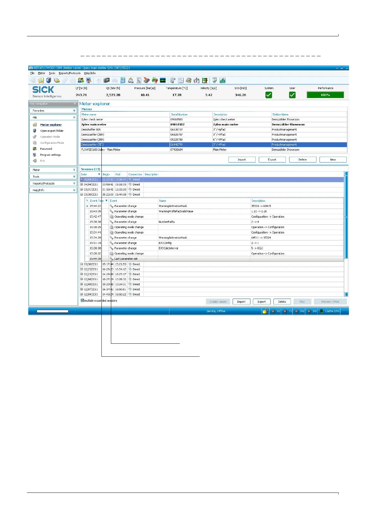376x532 pixels.
Task: Click Export below the Sessions list
Action: coord(262,302)
